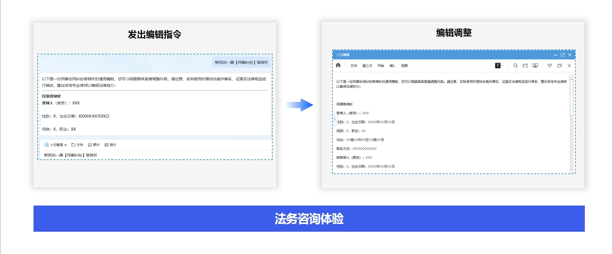
Task: Click 民事答辩状 heading in editor document
Action: coord(345,104)
